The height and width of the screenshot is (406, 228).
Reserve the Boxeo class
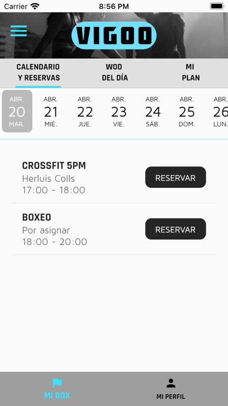tap(175, 229)
